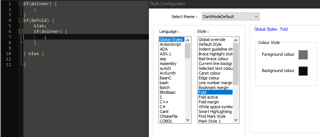This screenshot has height=137, width=320.
Task: Select CMakeFile language entry
Action: point(172,116)
